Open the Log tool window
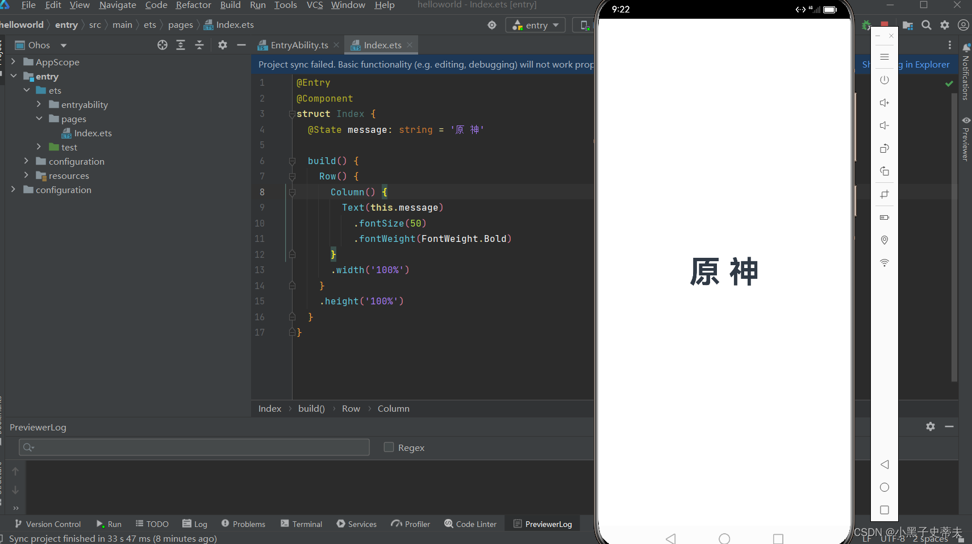 tap(195, 524)
